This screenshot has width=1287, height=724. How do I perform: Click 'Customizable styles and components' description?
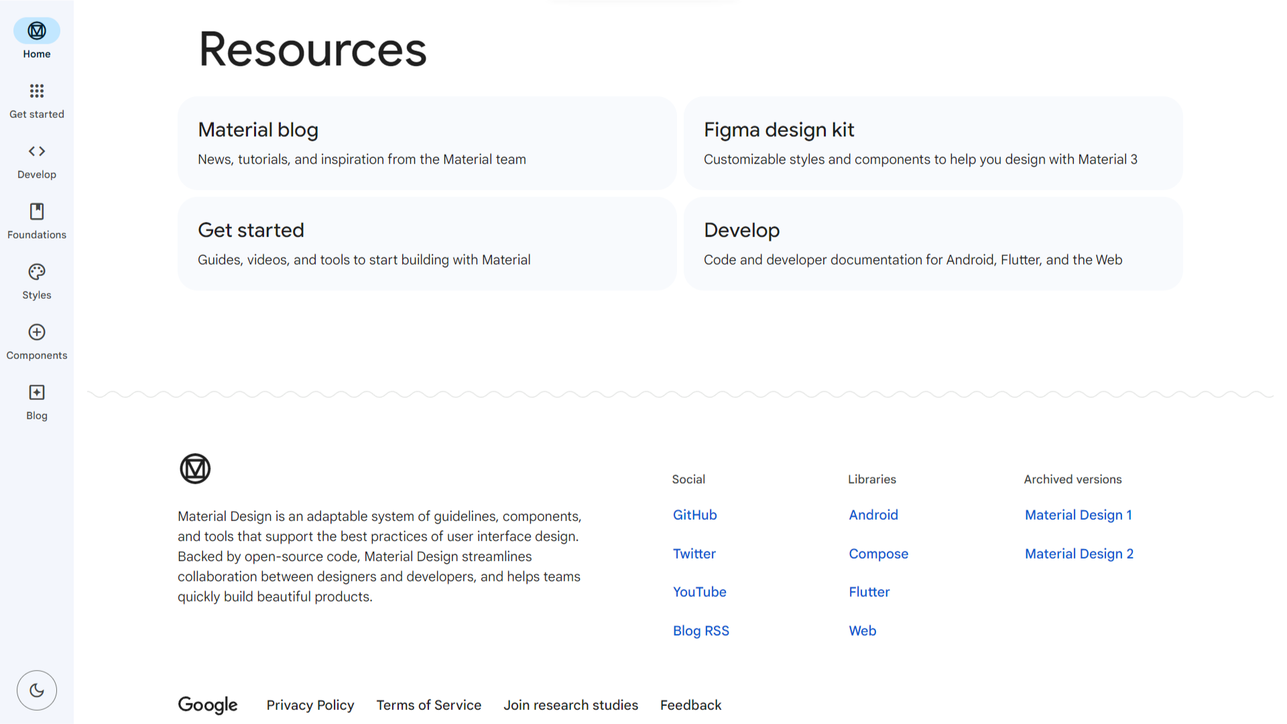click(920, 159)
